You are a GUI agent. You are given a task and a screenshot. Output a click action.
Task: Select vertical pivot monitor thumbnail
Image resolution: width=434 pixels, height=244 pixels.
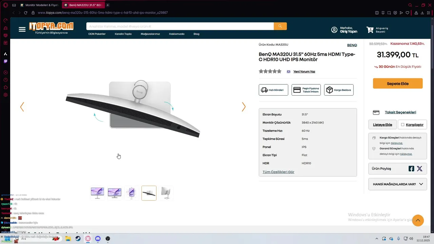coord(132,193)
